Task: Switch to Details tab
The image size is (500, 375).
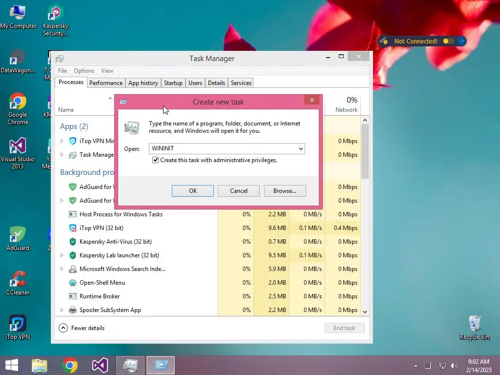Action: (x=216, y=83)
